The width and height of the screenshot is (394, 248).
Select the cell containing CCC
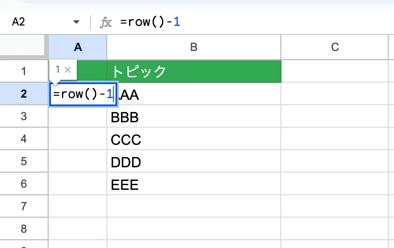194,139
